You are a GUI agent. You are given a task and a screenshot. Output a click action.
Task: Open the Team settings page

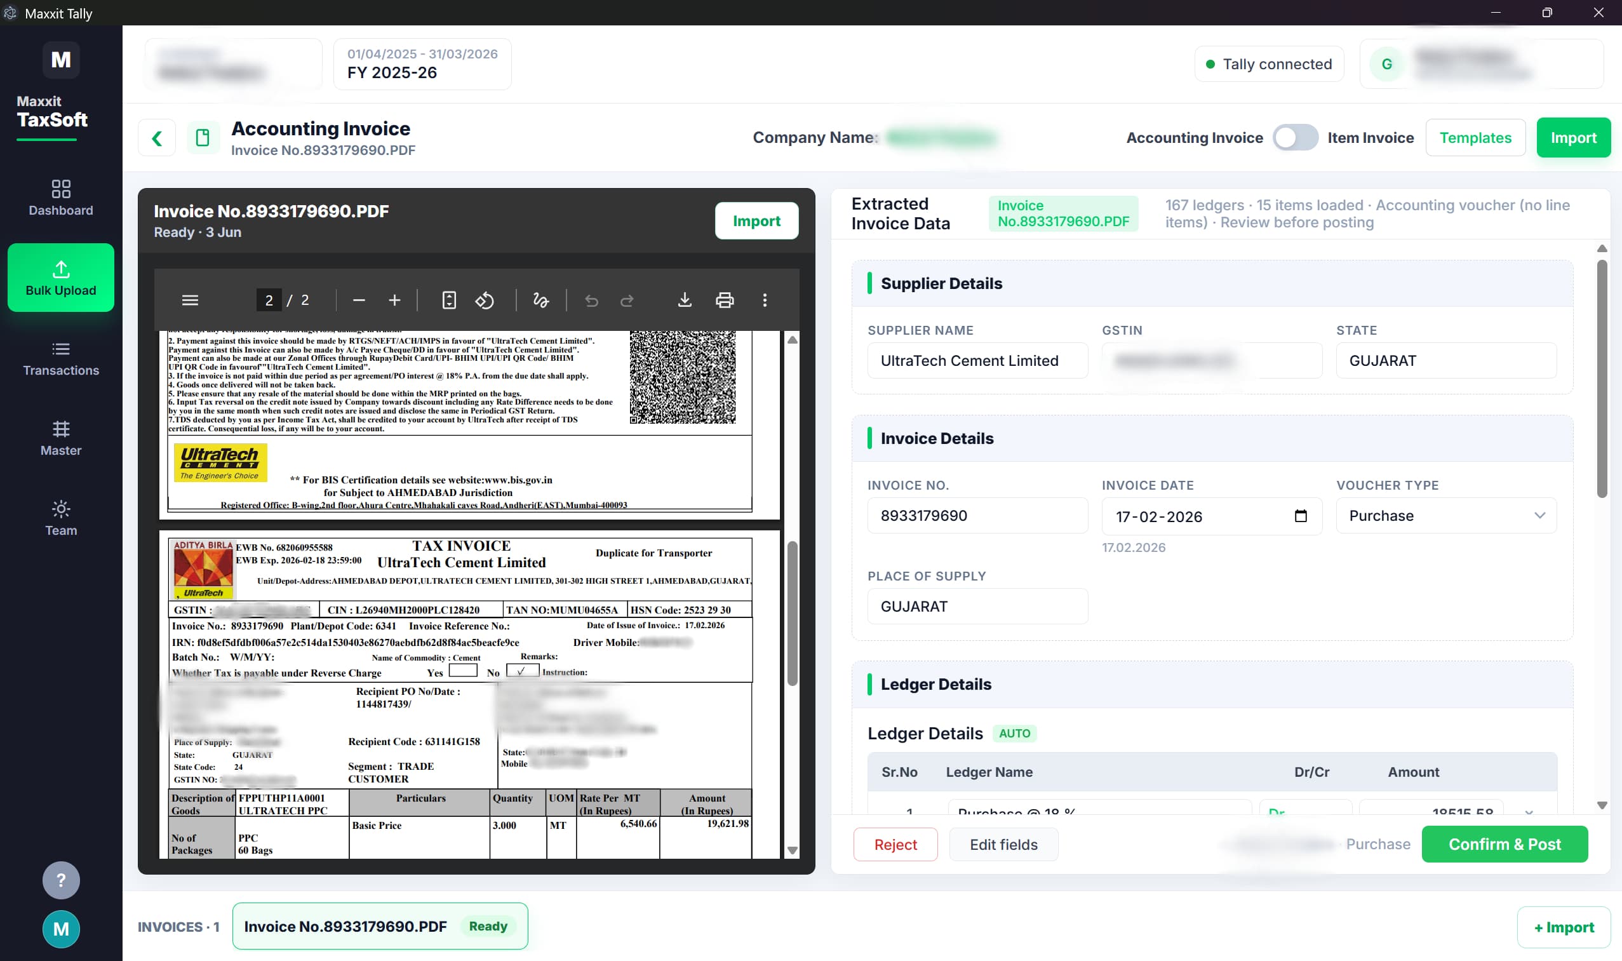pos(61,518)
